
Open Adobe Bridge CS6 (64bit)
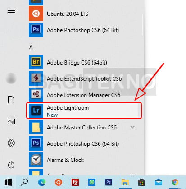click(84, 62)
